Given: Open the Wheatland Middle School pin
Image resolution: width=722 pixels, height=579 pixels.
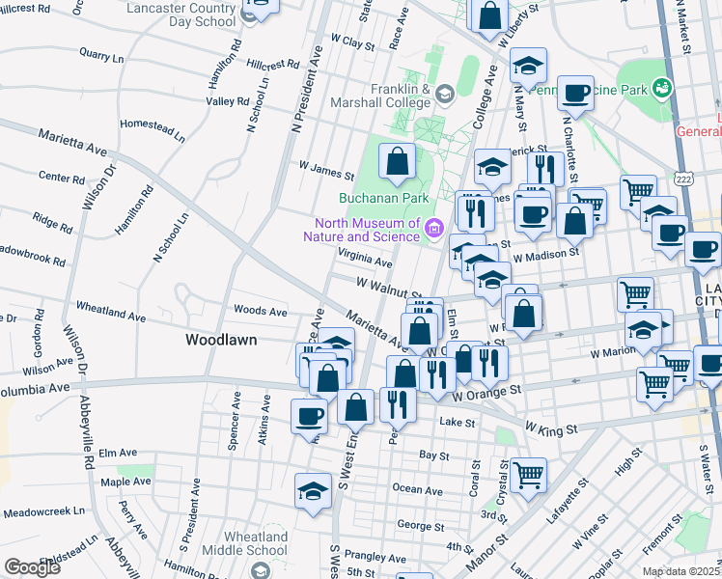Looking at the screenshot, I should [x=259, y=569].
